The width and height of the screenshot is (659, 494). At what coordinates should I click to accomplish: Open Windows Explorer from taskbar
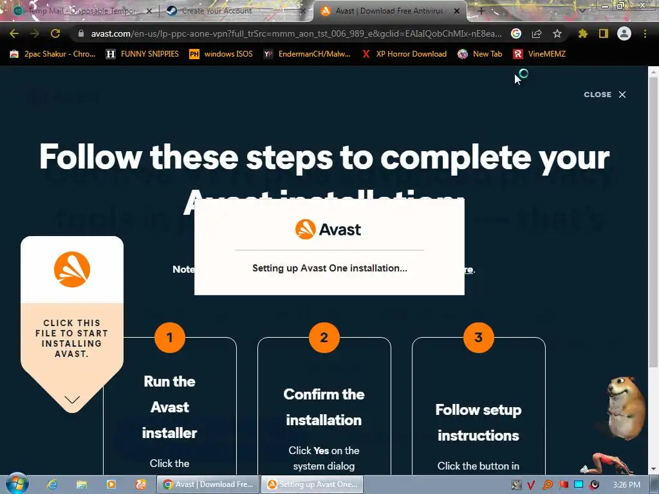pyautogui.click(x=82, y=484)
